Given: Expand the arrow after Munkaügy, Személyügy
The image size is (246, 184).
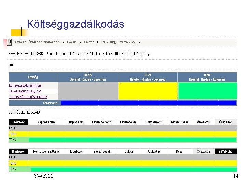Looking at the screenshot, I should click(x=139, y=42).
